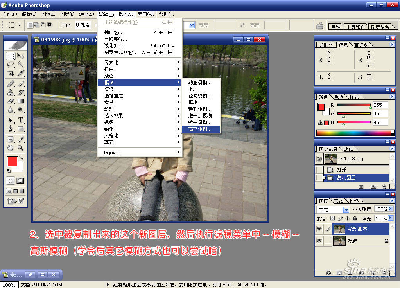The image size is (400, 288).
Task: Open the History panel options menu
Action: [392, 149]
